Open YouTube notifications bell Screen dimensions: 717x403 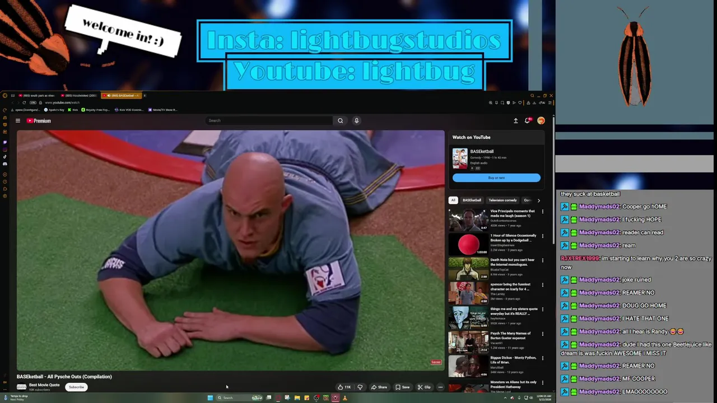point(528,120)
